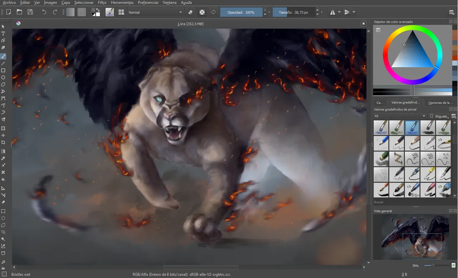This screenshot has width=458, height=278.
Task: Toggle preserve alpha checkerboard button
Action: (x=202, y=12)
